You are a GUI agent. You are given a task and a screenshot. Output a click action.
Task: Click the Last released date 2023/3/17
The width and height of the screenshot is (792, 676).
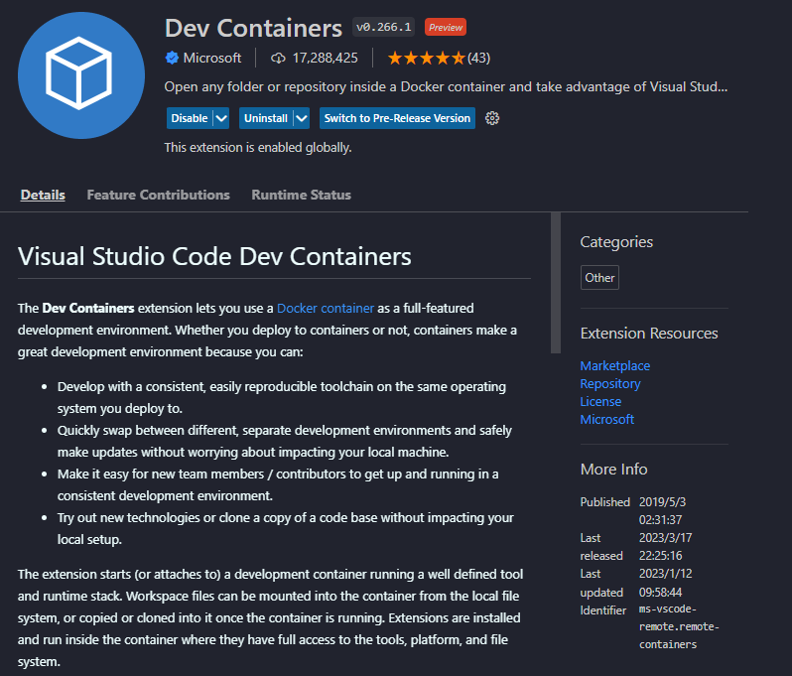[x=665, y=538]
